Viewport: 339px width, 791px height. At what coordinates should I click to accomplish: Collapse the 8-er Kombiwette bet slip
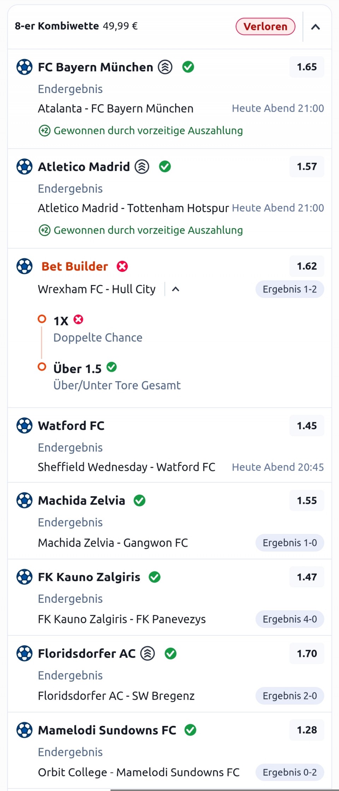(x=315, y=27)
